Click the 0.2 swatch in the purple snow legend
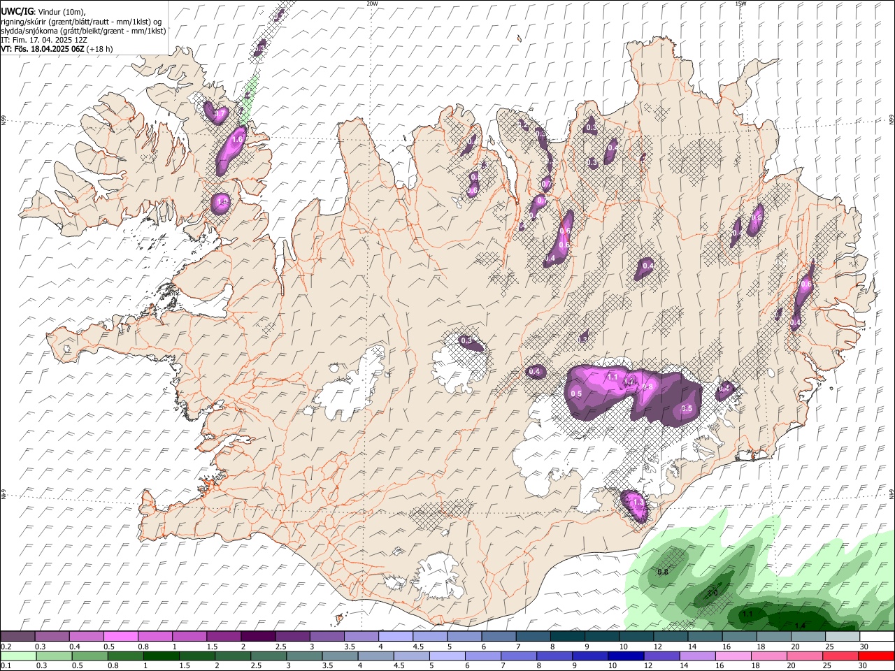 point(17,636)
